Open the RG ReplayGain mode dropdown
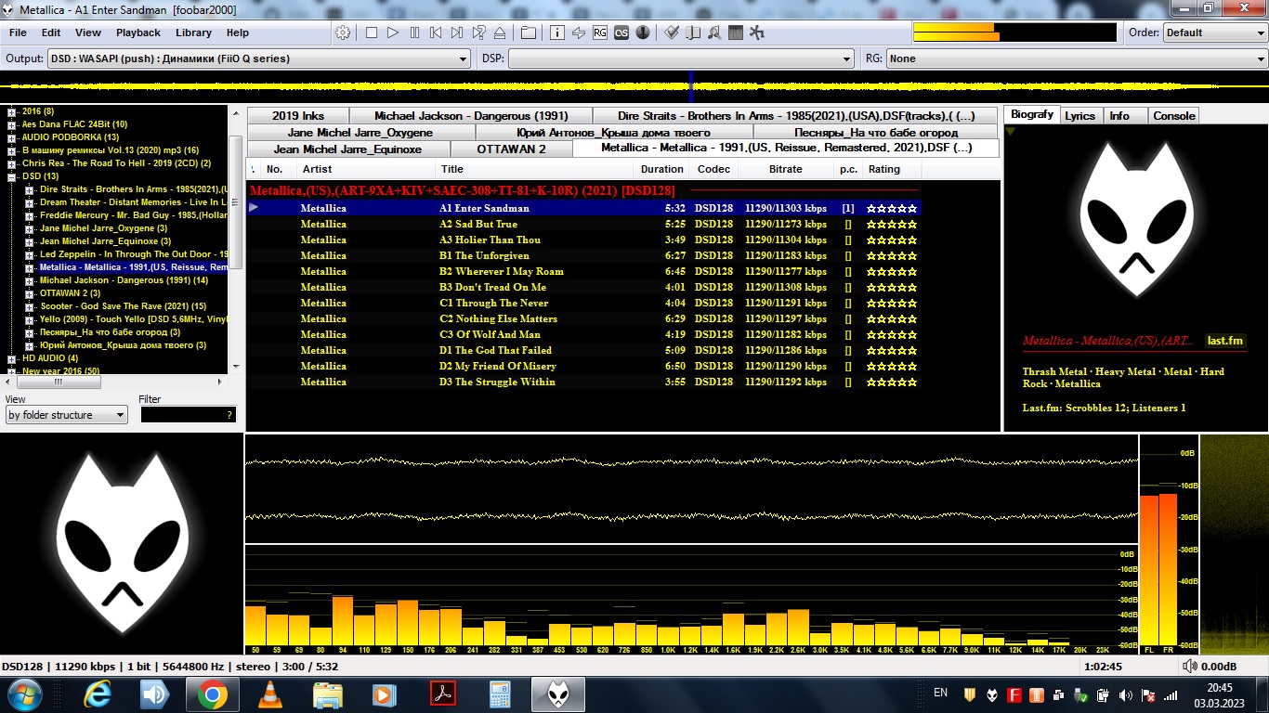 1076,58
